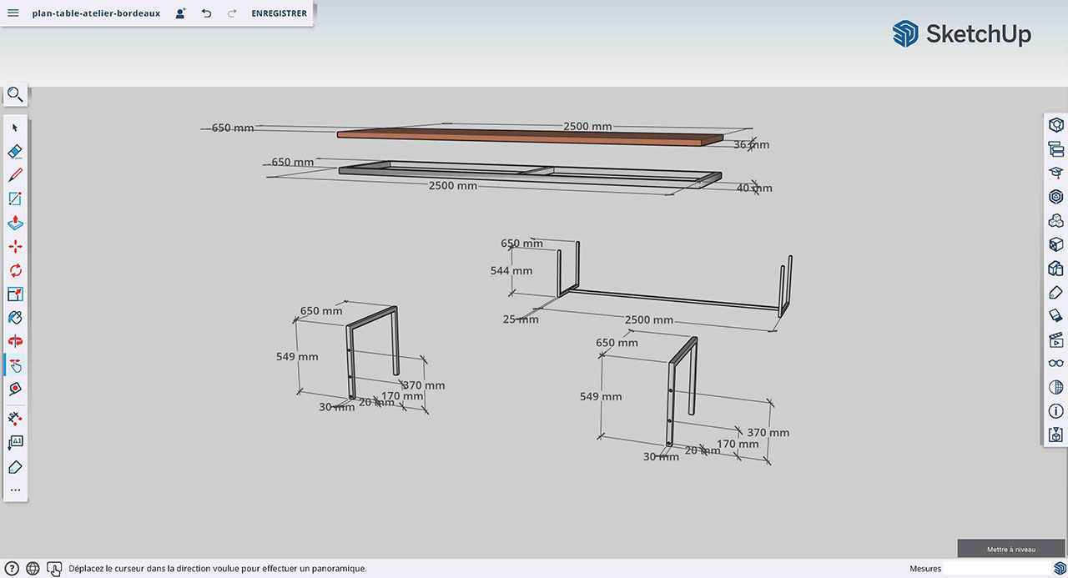The width and height of the screenshot is (1068, 578).
Task: Select the Tag tool in left toolbar
Action: click(15, 466)
